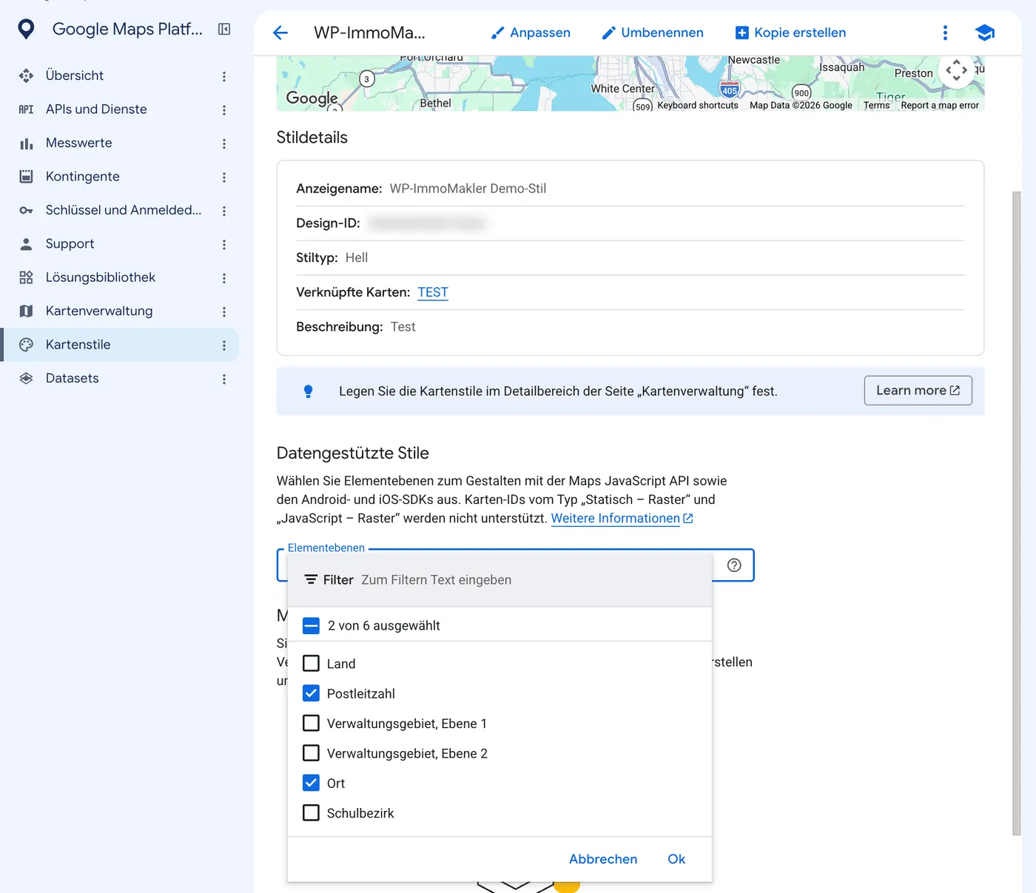This screenshot has width=1036, height=893.
Task: Click the filter lines icon in dropdown
Action: tap(311, 579)
